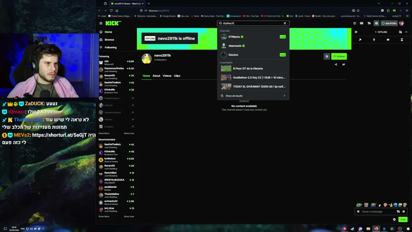
Task: Open the smiley emoji picker in chat input
Action: coord(404,212)
